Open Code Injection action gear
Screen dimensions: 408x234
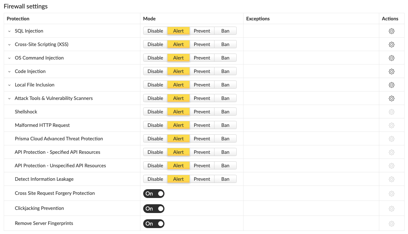[391, 71]
